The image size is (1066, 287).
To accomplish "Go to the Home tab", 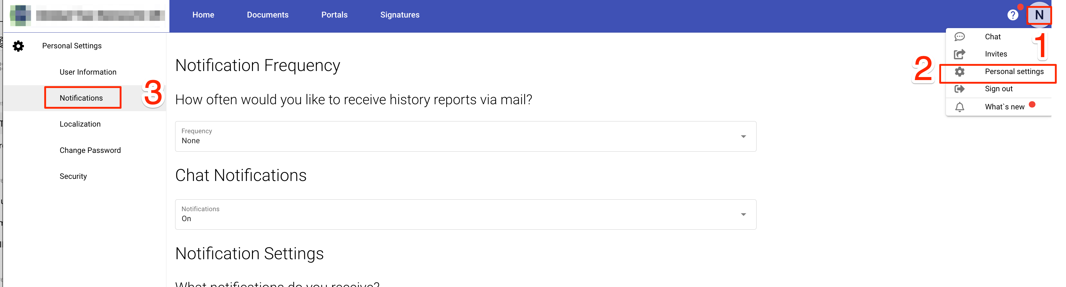I will coord(203,15).
